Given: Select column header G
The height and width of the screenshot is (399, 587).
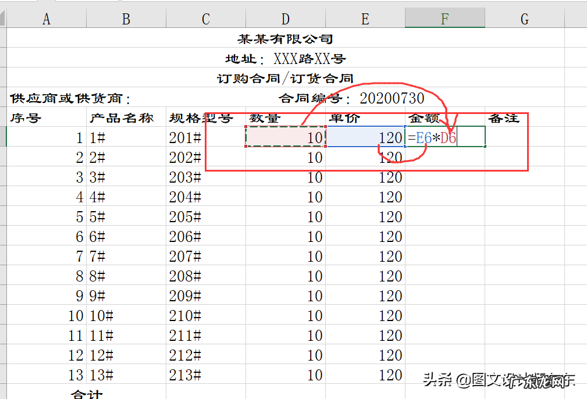Looking at the screenshot, I should point(524,18).
